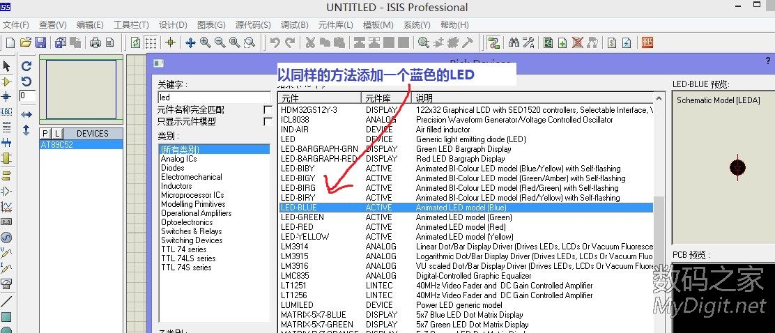Viewport: 775px width, 333px height.
Task: Open a design with the folder icon
Action: (26, 42)
